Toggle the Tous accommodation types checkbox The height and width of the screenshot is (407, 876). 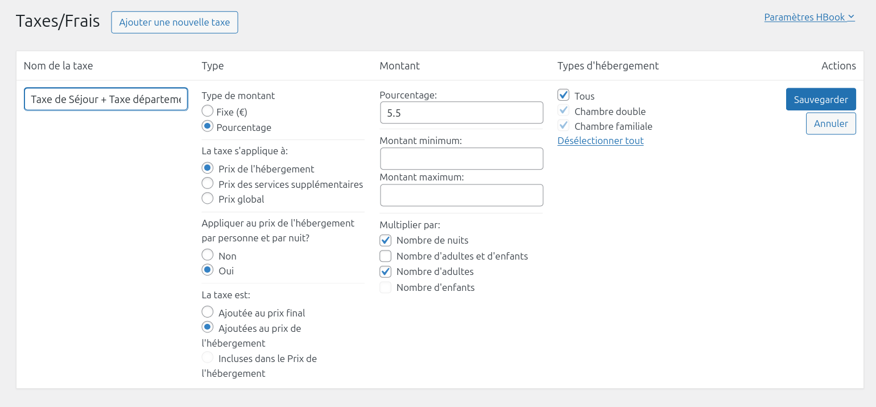pos(564,96)
